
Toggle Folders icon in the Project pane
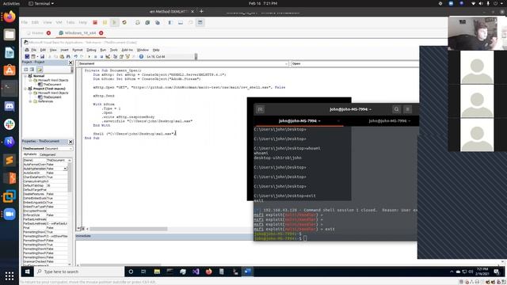(x=40, y=70)
